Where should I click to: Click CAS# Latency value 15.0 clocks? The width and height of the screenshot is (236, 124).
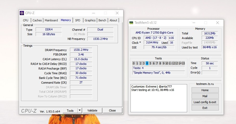point(81,59)
